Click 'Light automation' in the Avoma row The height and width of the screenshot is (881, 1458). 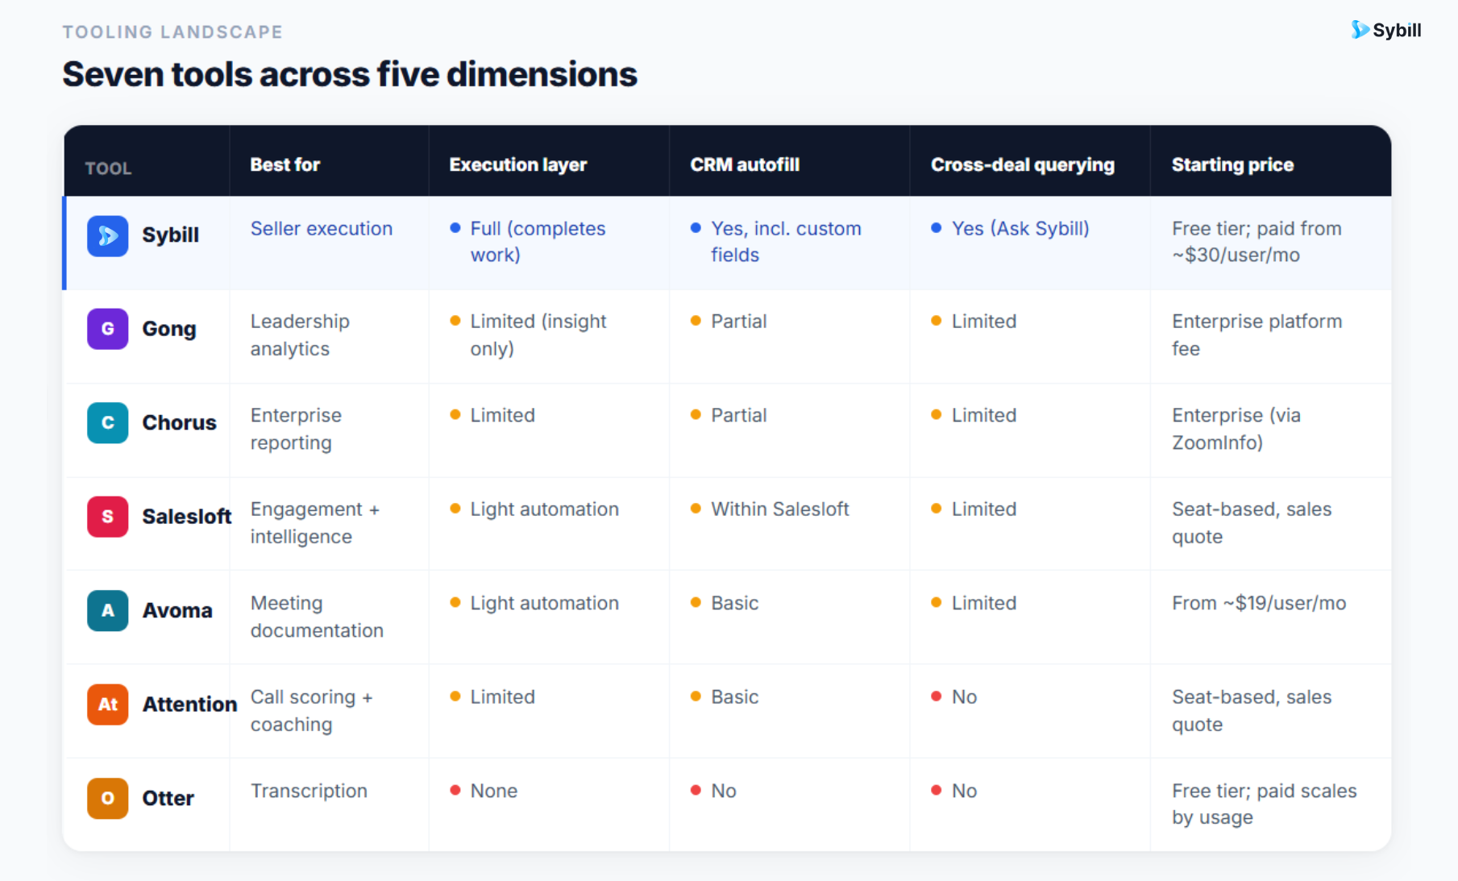[x=544, y=604]
